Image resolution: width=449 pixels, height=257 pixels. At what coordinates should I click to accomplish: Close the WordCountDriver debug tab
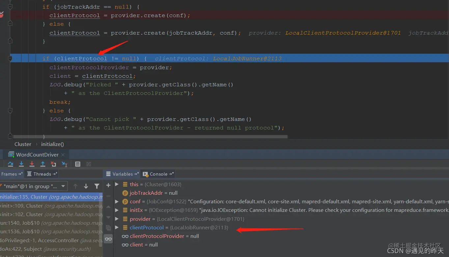(x=63, y=155)
